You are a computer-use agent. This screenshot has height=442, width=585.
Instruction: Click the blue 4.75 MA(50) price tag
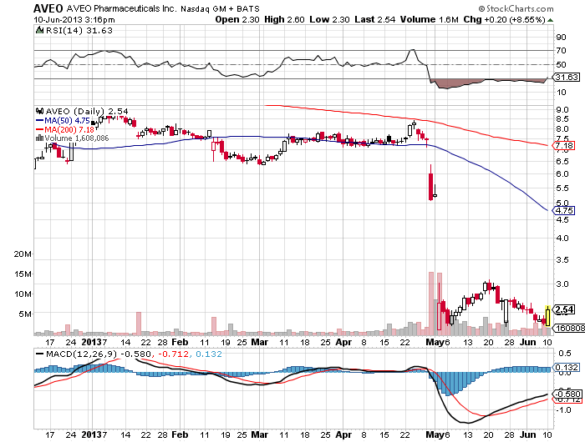564,210
